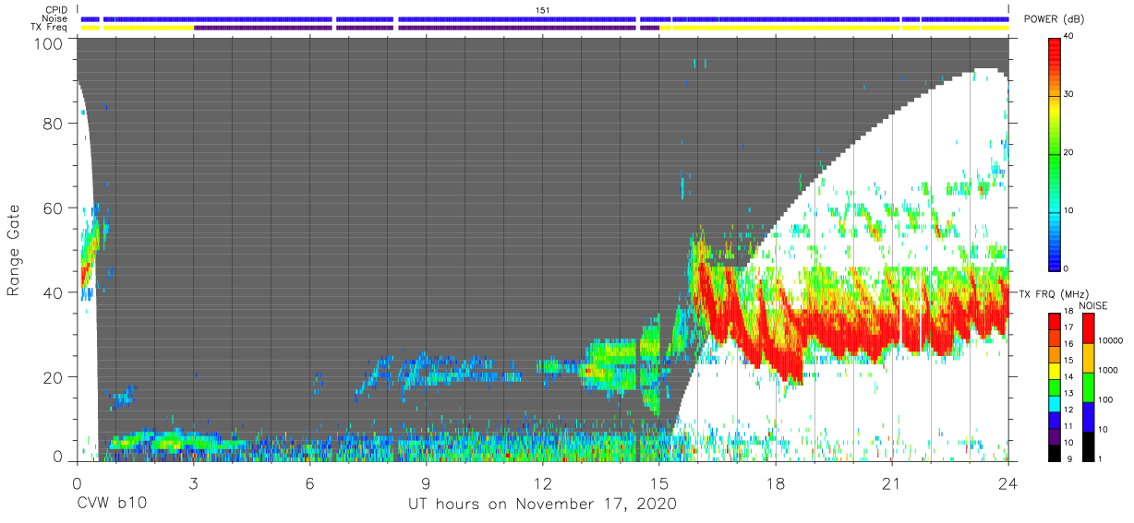Click the 80 tick on Range Gate axis
Image resolution: width=1134 pixels, height=523 pixels.
[x=53, y=124]
